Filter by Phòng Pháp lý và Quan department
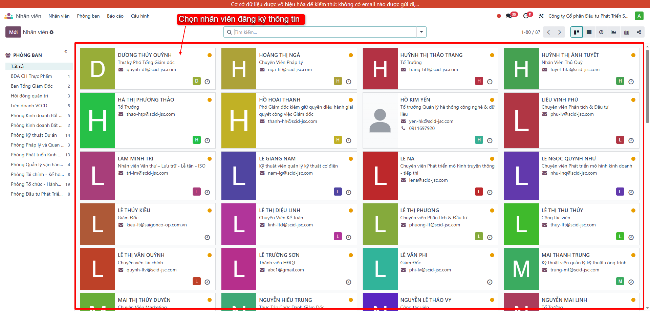The width and height of the screenshot is (650, 311). (x=39, y=145)
